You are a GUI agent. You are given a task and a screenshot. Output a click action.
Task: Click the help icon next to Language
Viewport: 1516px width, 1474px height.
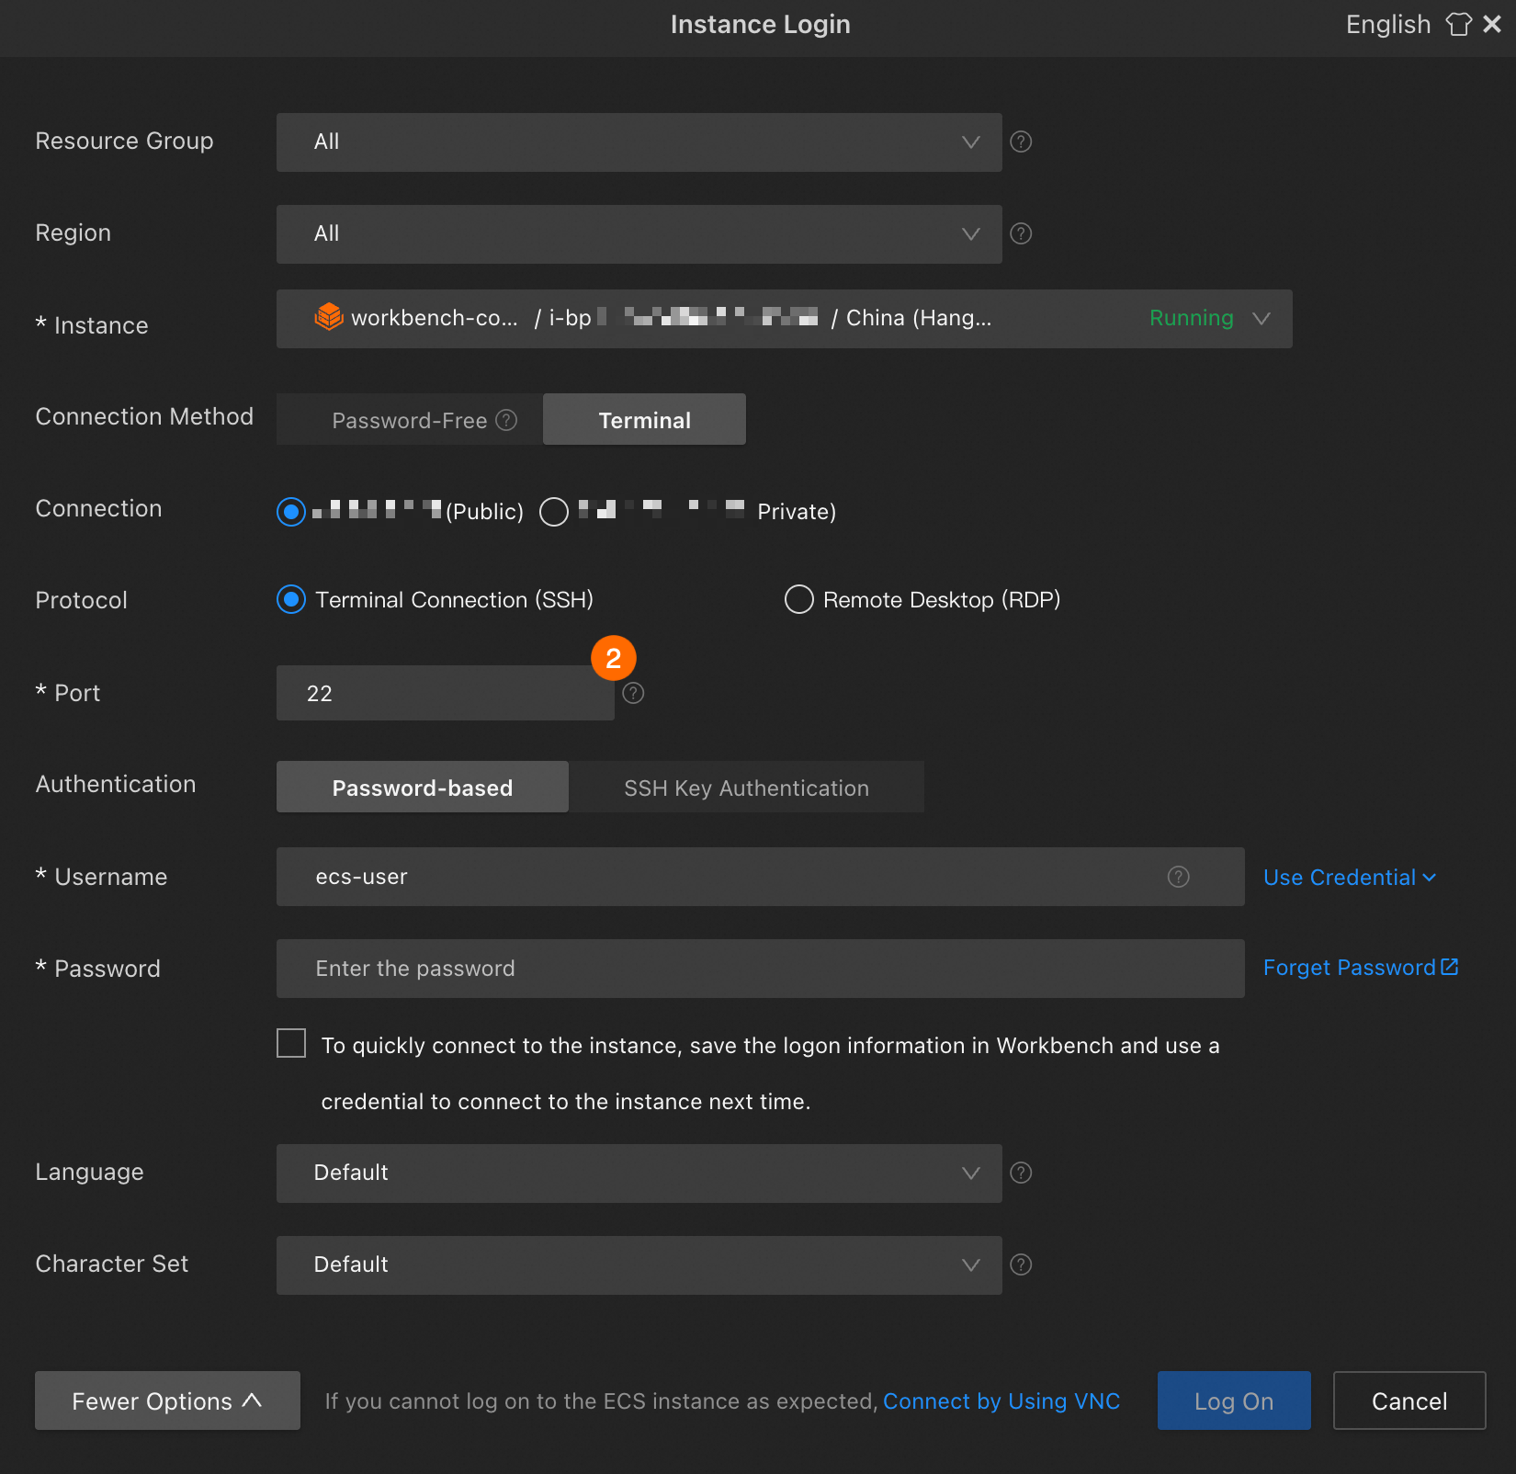pos(1021,1173)
